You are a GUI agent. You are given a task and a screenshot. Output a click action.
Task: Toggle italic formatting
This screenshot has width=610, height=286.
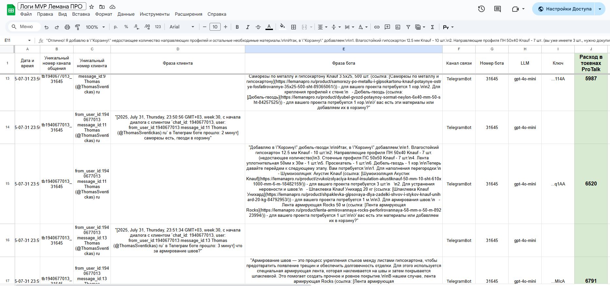[x=248, y=27]
